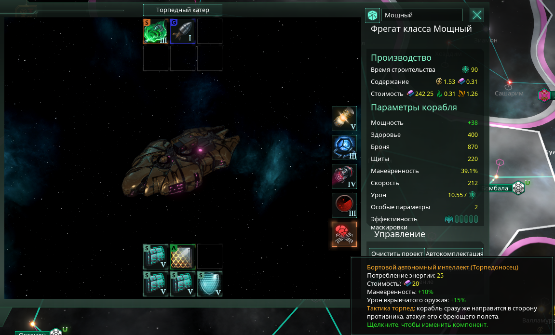555x335 pixels.
Task: Select the thruster component IV icon
Action: (x=344, y=176)
